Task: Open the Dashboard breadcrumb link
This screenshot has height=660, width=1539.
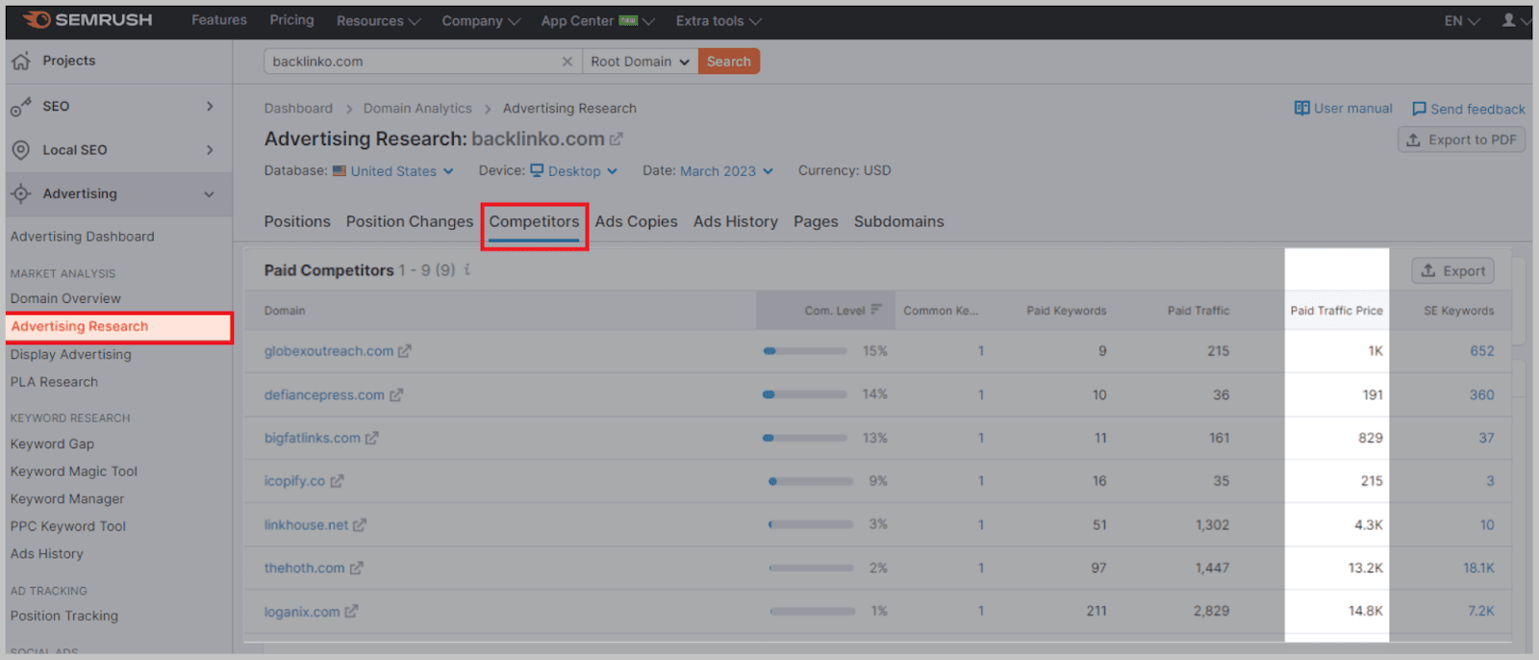Action: point(298,109)
